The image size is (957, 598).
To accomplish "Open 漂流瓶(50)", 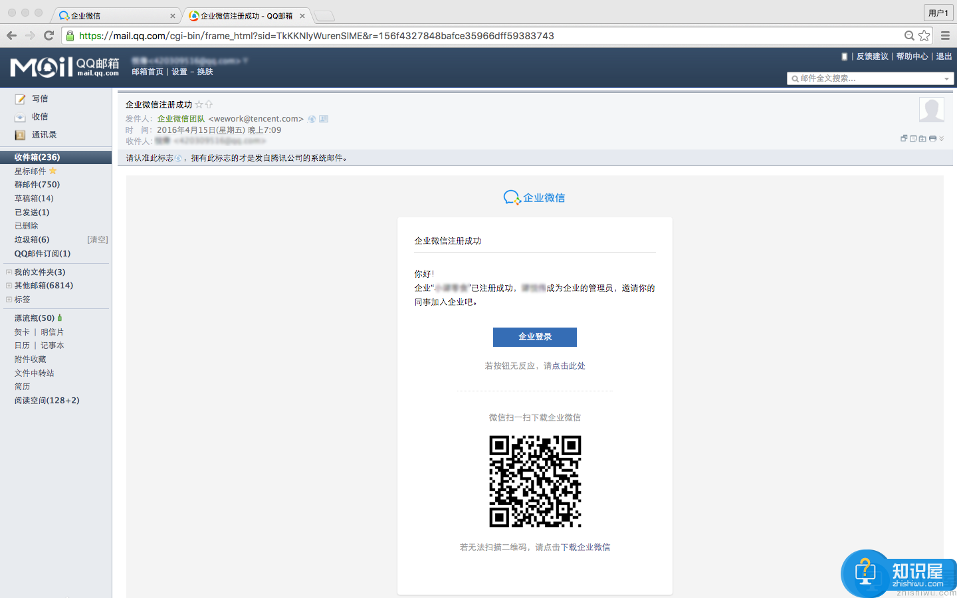I will [35, 318].
